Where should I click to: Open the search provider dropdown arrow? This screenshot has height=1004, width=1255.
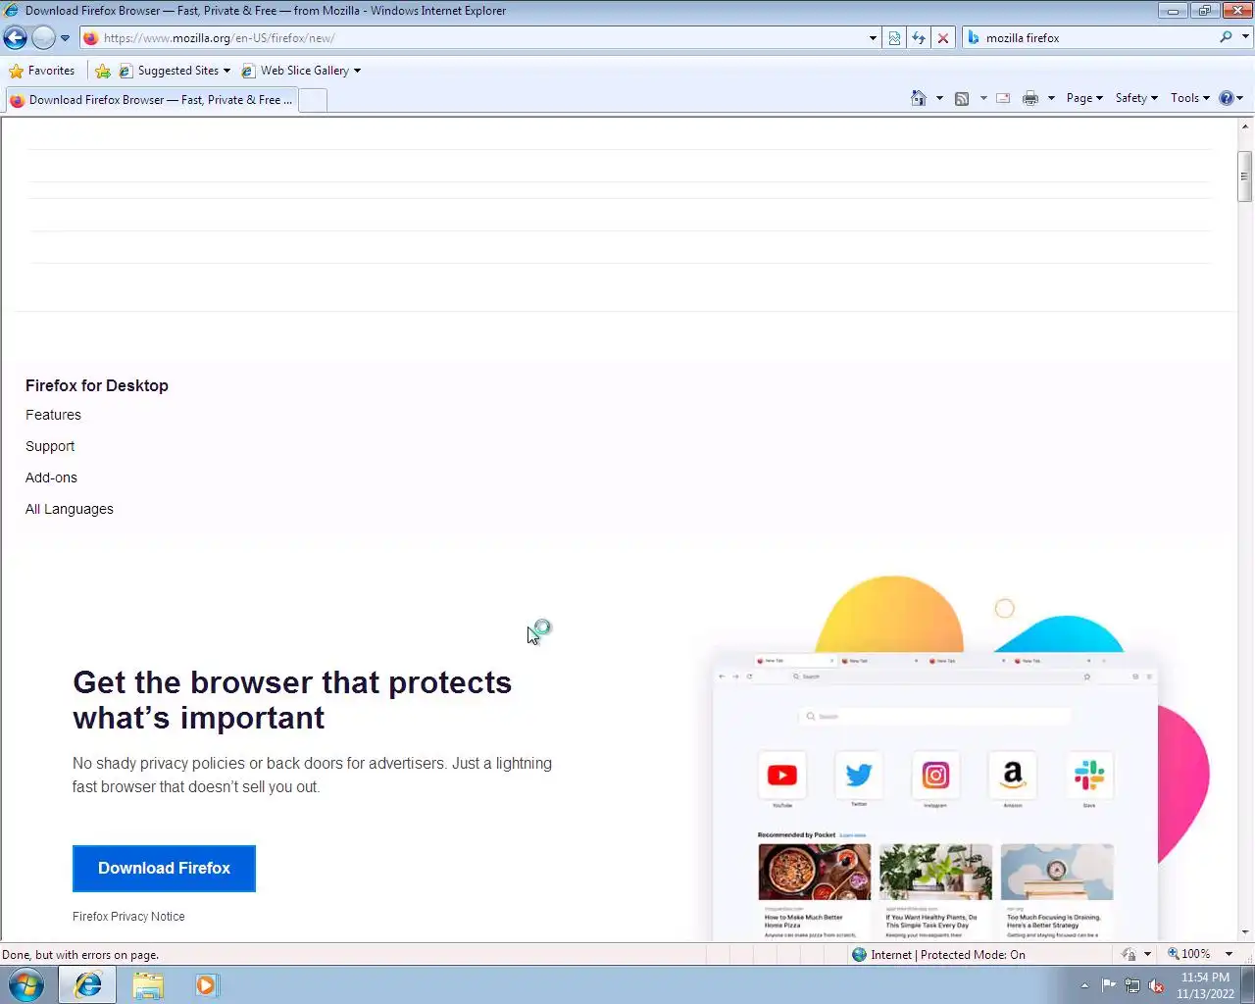click(1246, 37)
